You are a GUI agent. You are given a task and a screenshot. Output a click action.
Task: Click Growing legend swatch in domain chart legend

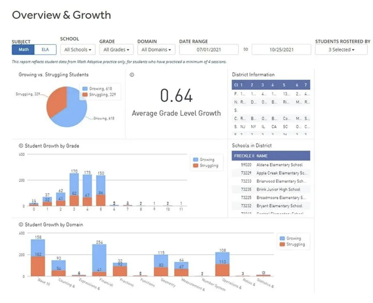point(282,238)
